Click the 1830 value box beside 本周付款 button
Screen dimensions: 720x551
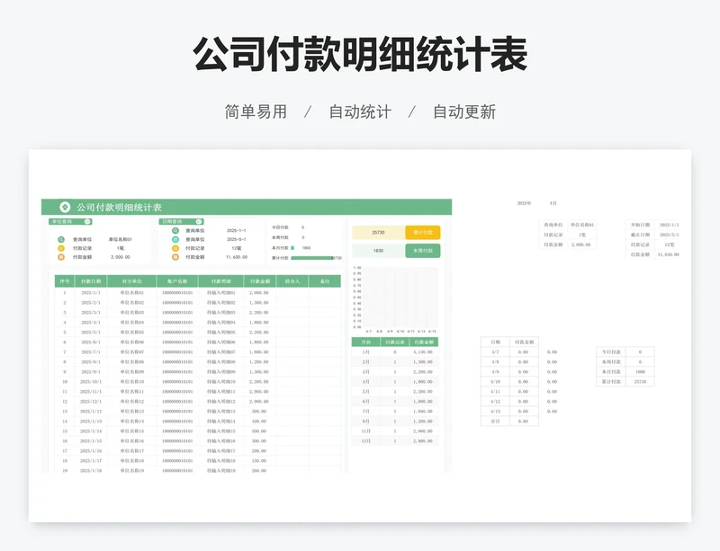[x=378, y=251]
